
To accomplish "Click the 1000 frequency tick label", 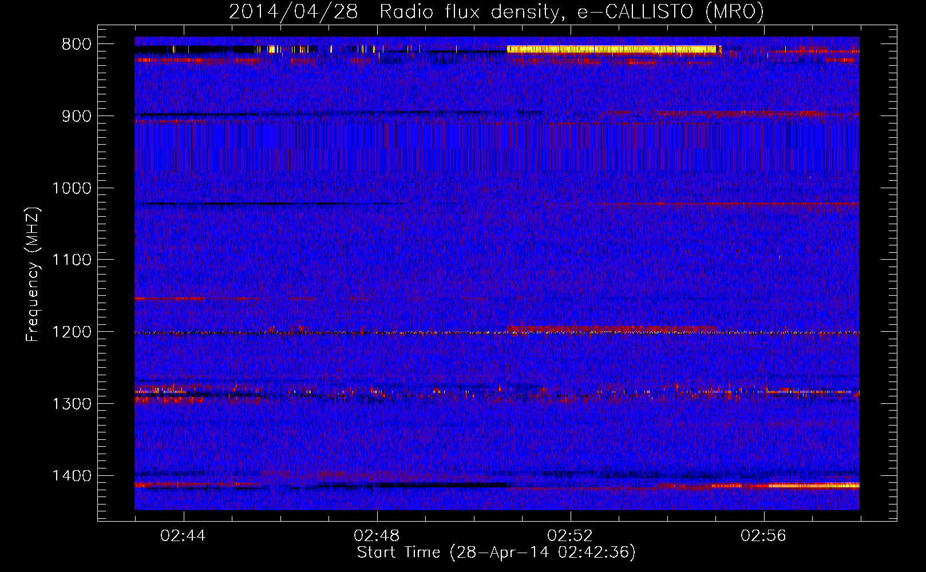I will [72, 188].
